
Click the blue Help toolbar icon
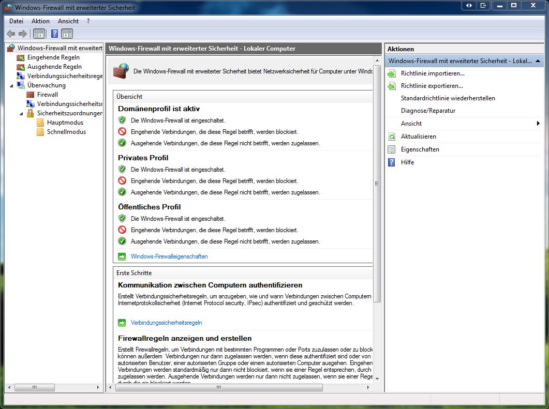click(54, 33)
